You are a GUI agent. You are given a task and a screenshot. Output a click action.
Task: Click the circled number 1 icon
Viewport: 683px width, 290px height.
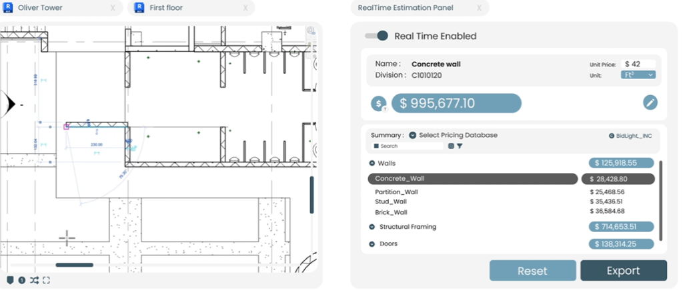pos(22,281)
